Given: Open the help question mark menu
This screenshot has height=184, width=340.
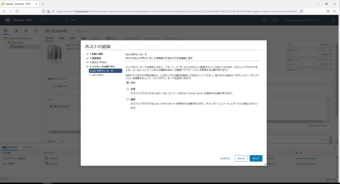Looking at the screenshot, I should tap(276, 20).
